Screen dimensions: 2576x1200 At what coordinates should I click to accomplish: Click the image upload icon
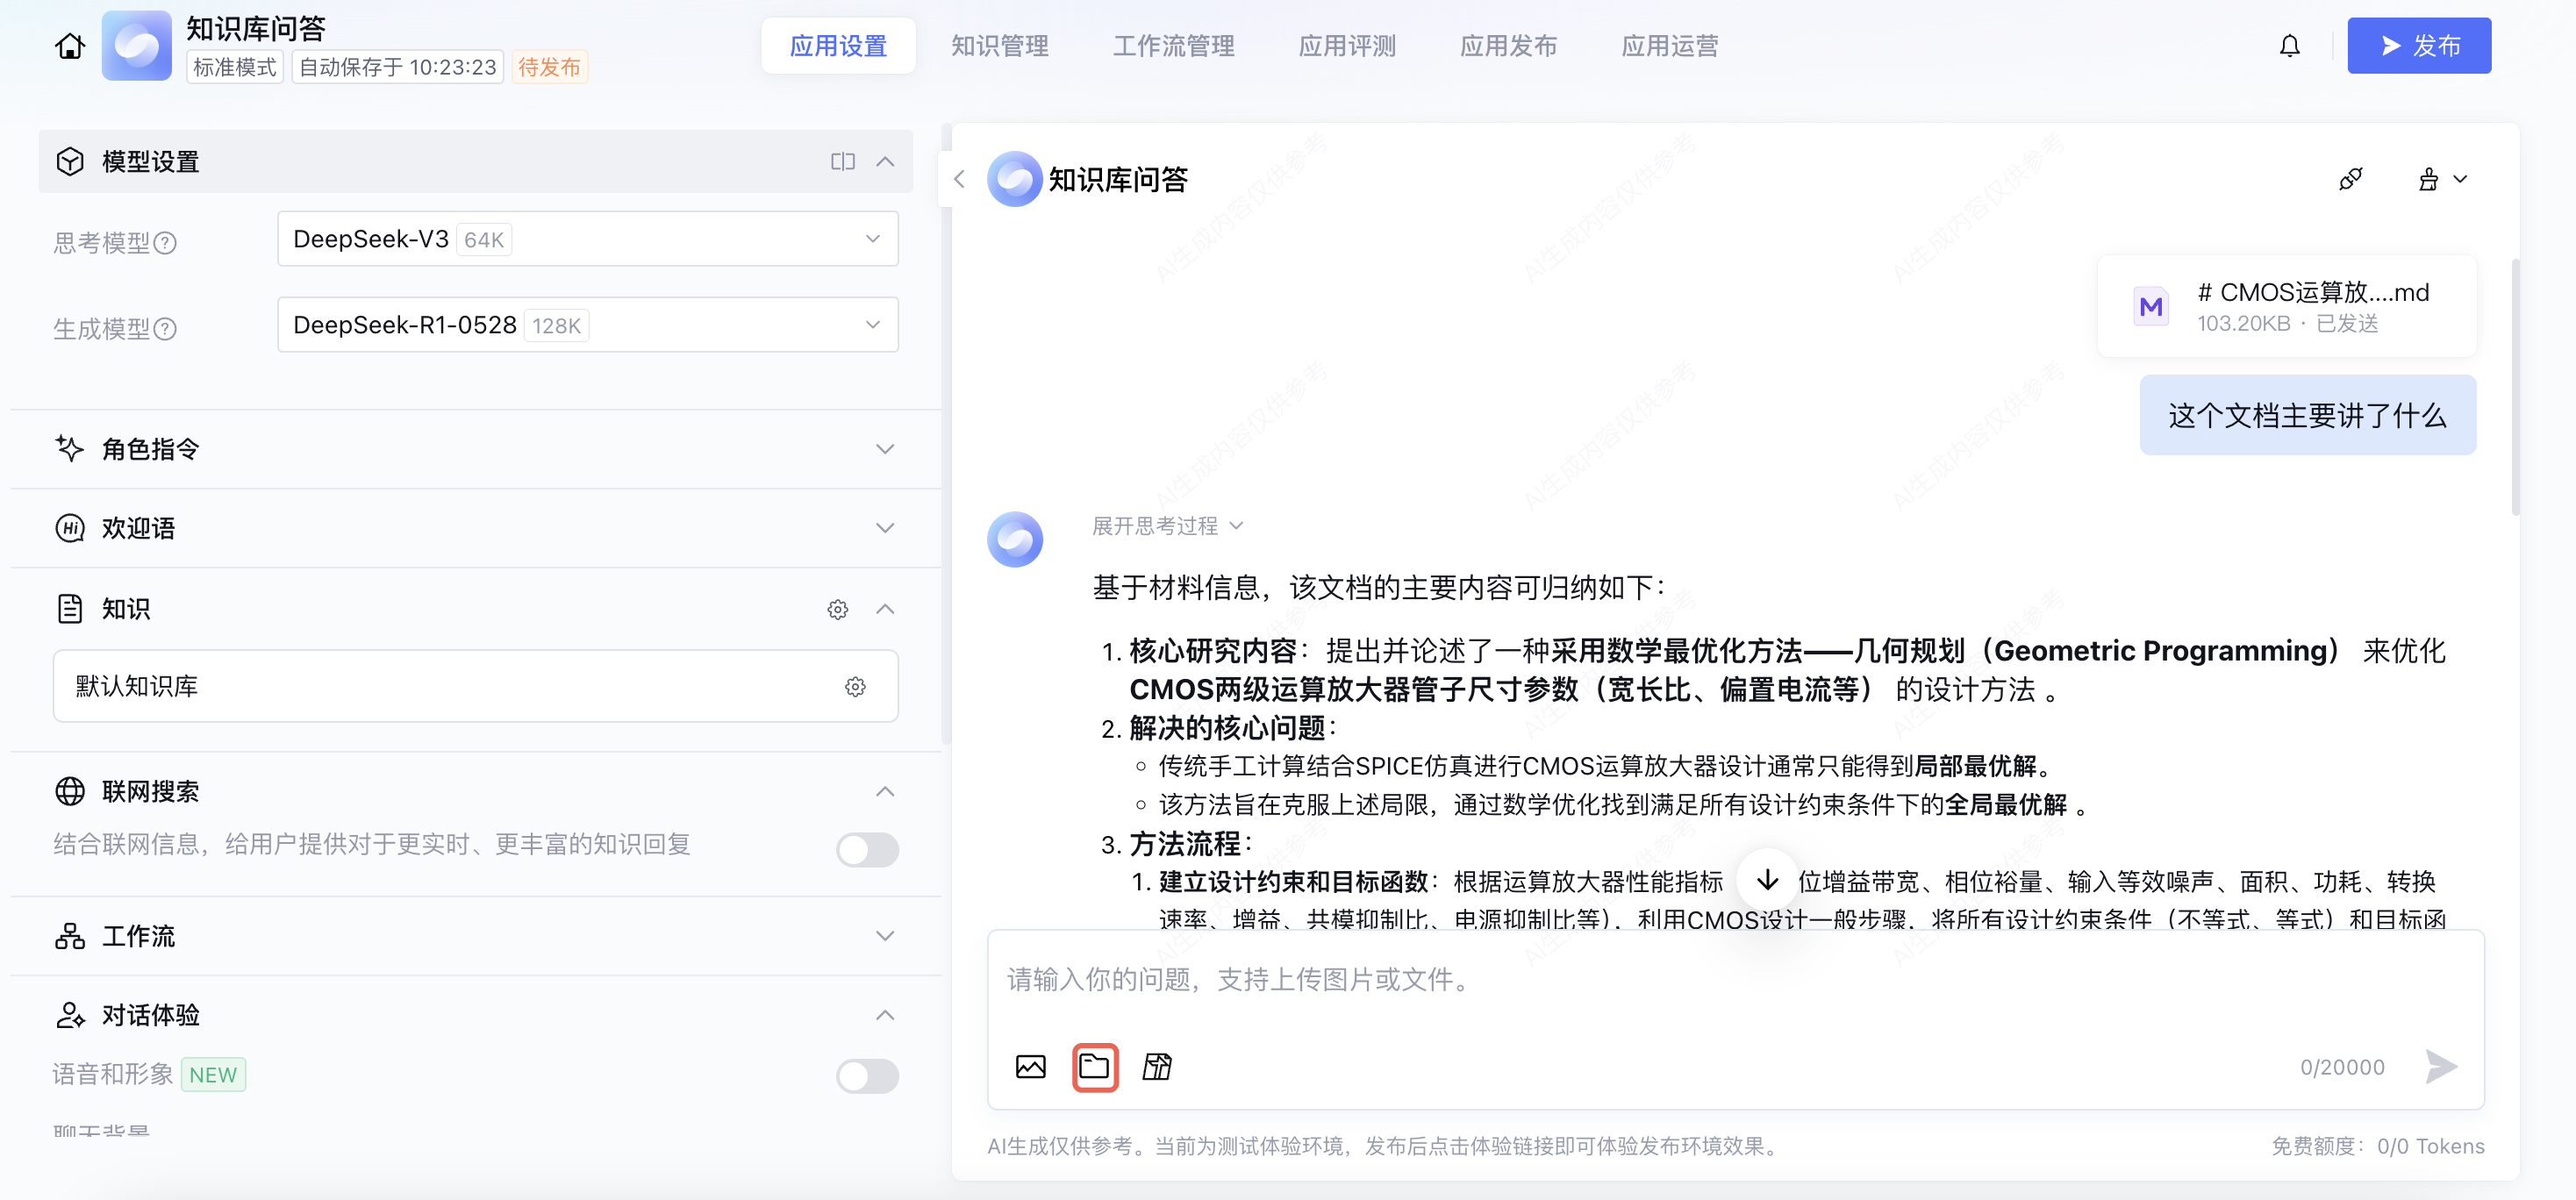(1030, 1067)
